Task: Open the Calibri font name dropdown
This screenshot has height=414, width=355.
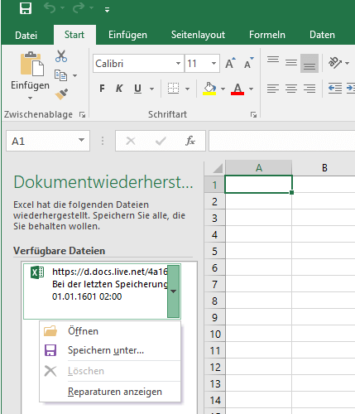Action: coord(179,64)
